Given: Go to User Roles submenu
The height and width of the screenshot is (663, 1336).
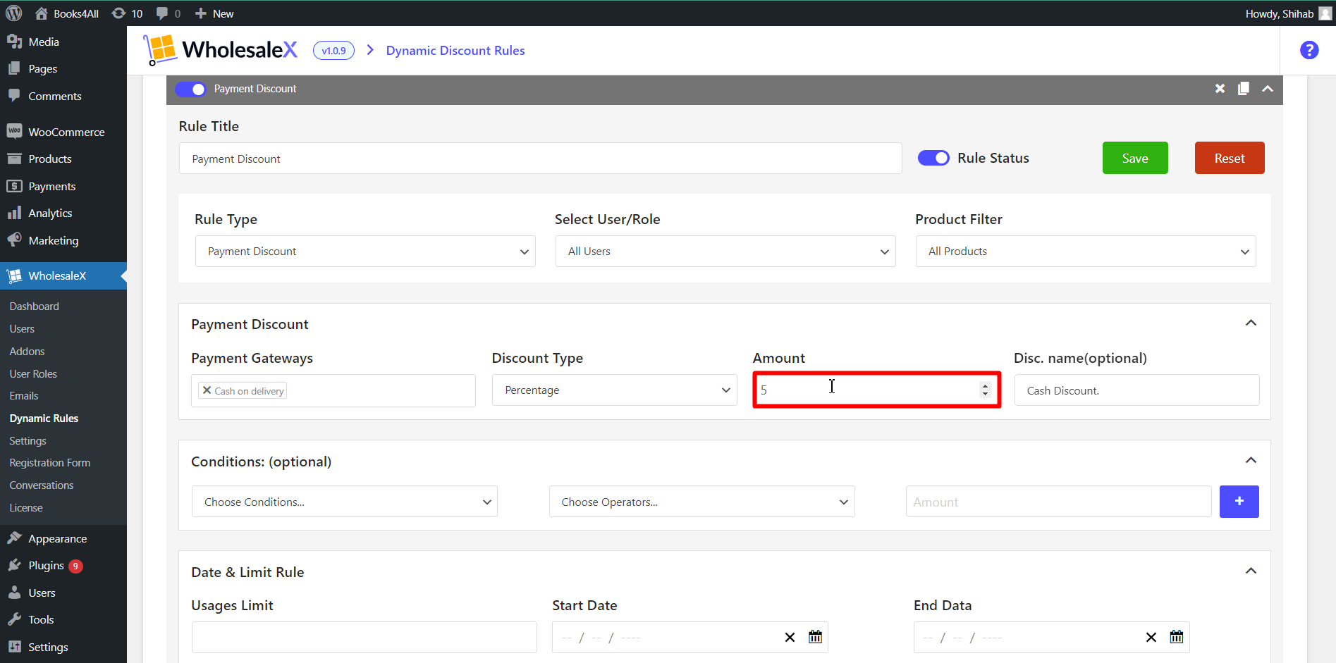Looking at the screenshot, I should click(x=33, y=373).
